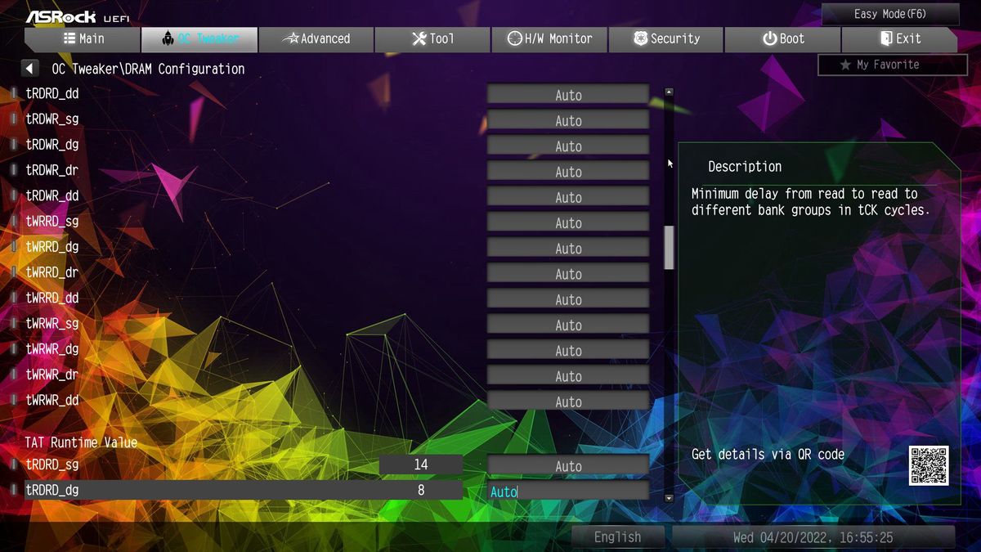
Task: Select the tRDRD_dd setting label
Action: coord(52,94)
